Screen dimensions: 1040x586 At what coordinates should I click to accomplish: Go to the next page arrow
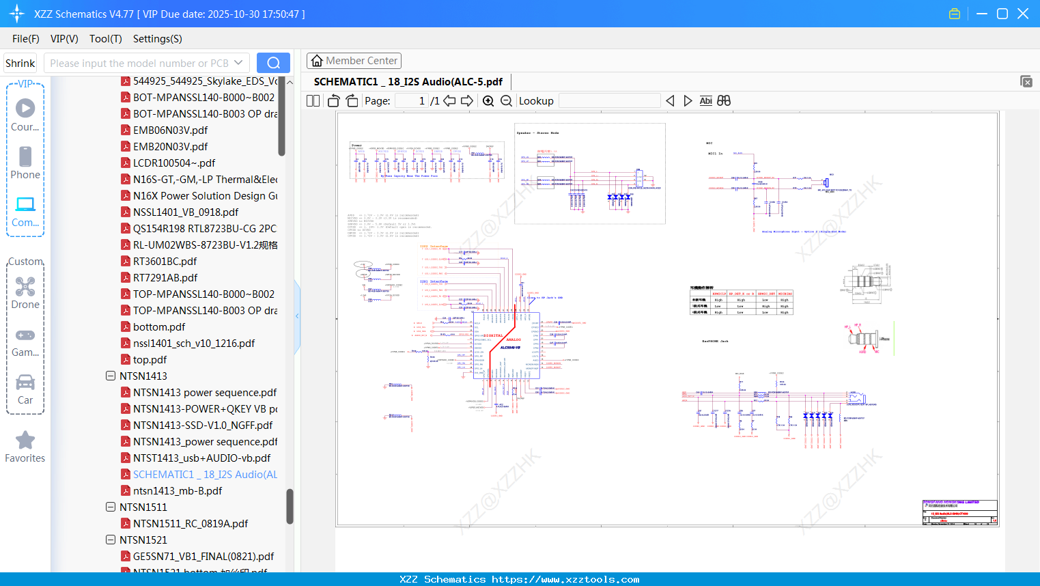point(467,101)
